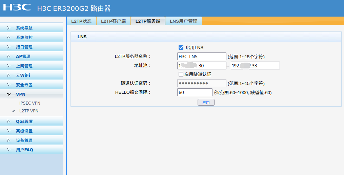
Task: Click the L2TP服务器名称 label
Action: click(133, 57)
